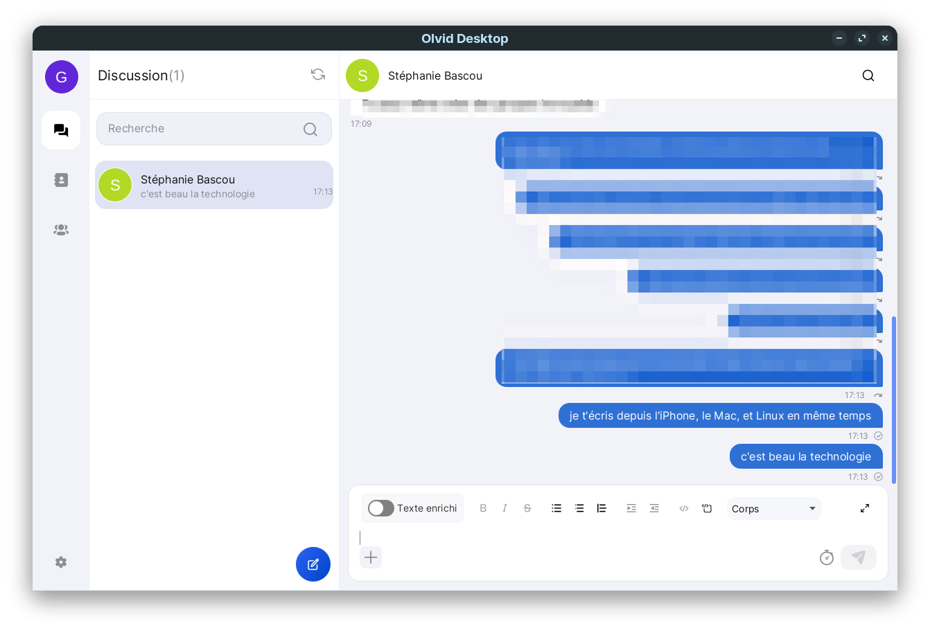930x630 pixels.
Task: Toggle strikethrough formatting
Action: click(527, 508)
